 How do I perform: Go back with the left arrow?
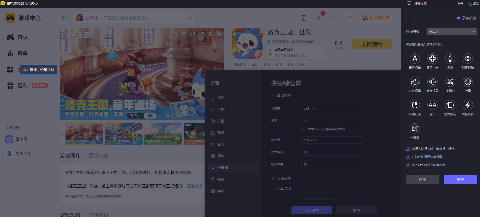[x=64, y=18]
